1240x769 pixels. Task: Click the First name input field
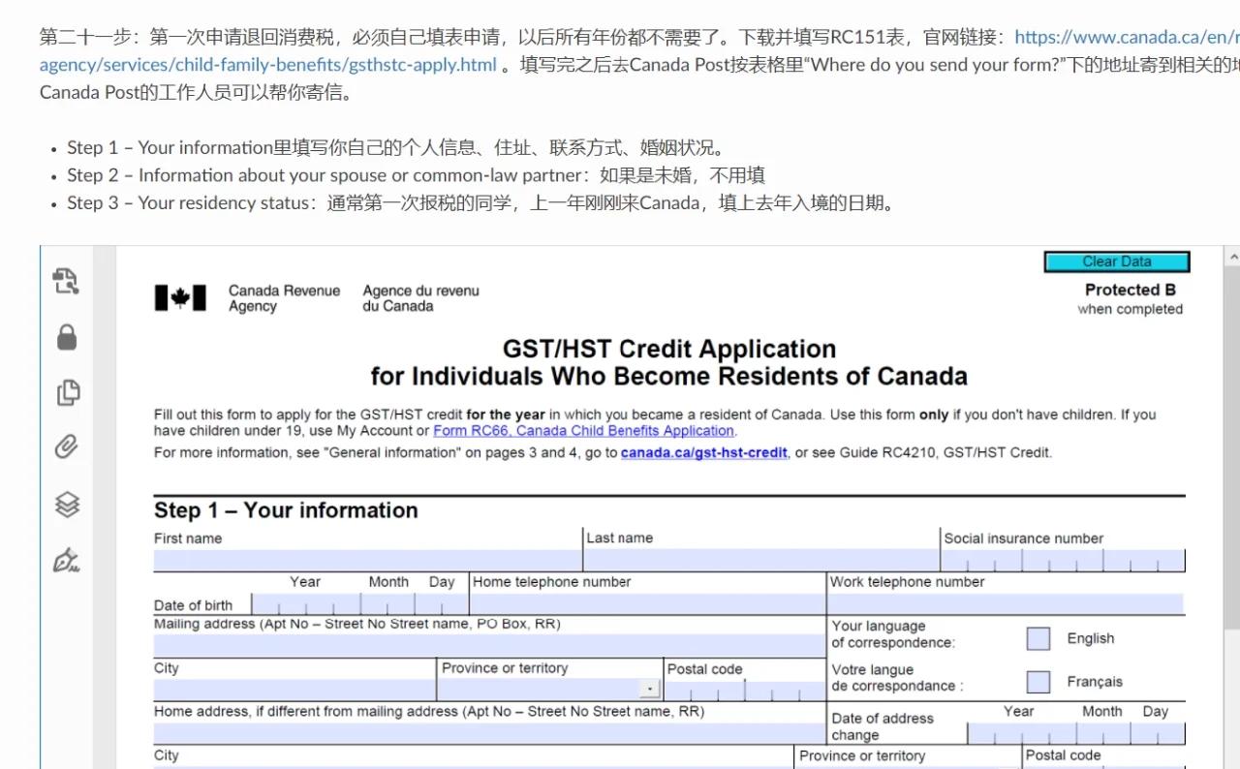[x=367, y=560]
